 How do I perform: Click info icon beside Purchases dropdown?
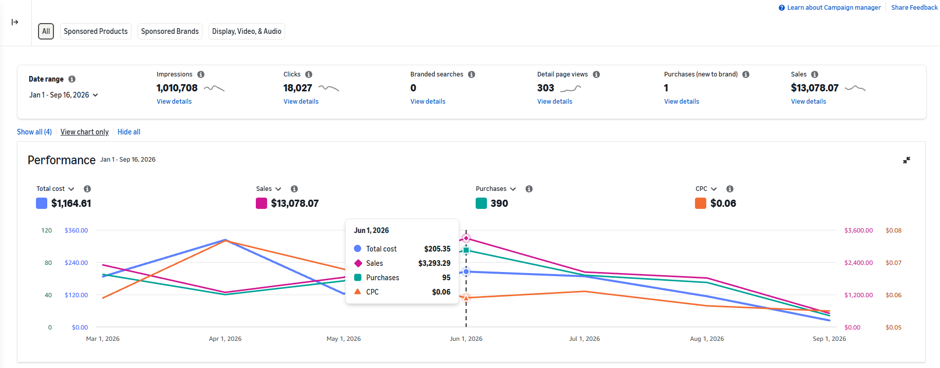[529, 189]
